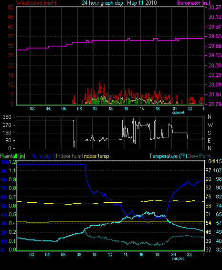Click red windspeed axis value 45
222x270 pixels.
tap(11, 17)
